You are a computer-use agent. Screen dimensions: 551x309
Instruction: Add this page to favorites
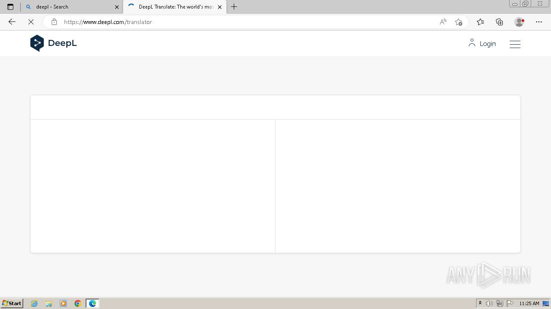[458, 22]
